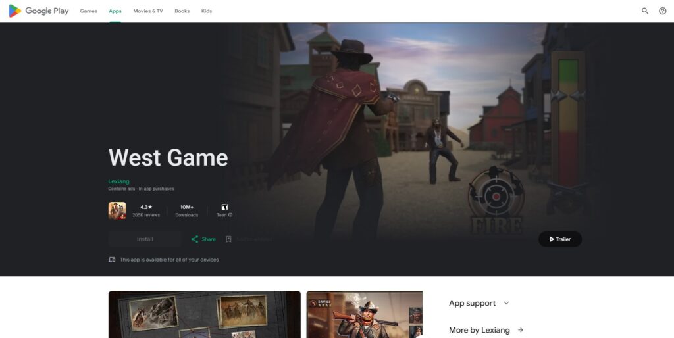Click 'This app is available for all of your devices'

pyautogui.click(x=169, y=260)
